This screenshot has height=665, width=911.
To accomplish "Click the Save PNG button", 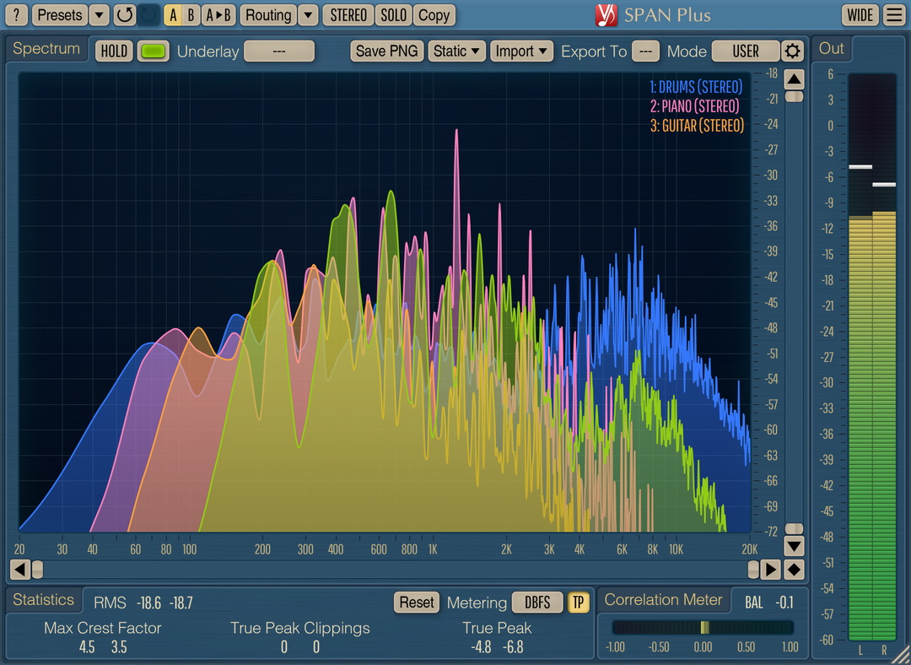I will click(386, 51).
